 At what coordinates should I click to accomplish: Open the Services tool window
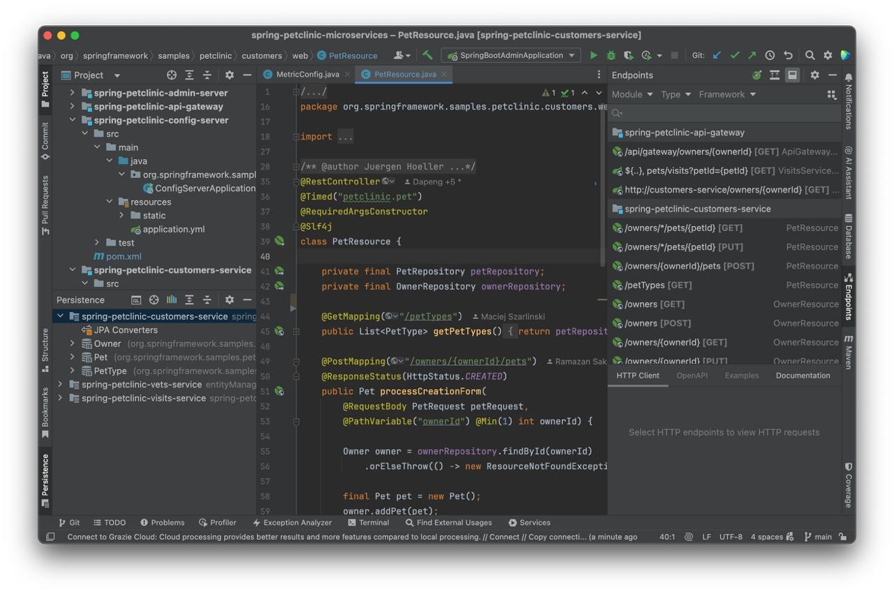(x=529, y=523)
